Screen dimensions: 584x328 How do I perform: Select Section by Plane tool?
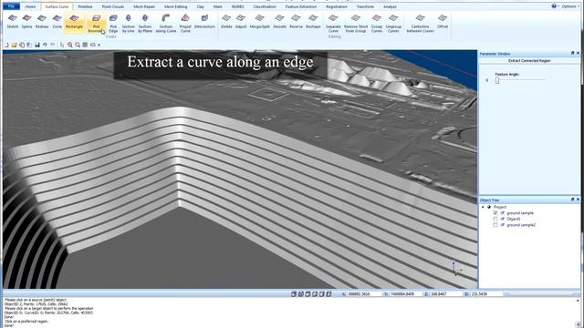click(x=145, y=24)
